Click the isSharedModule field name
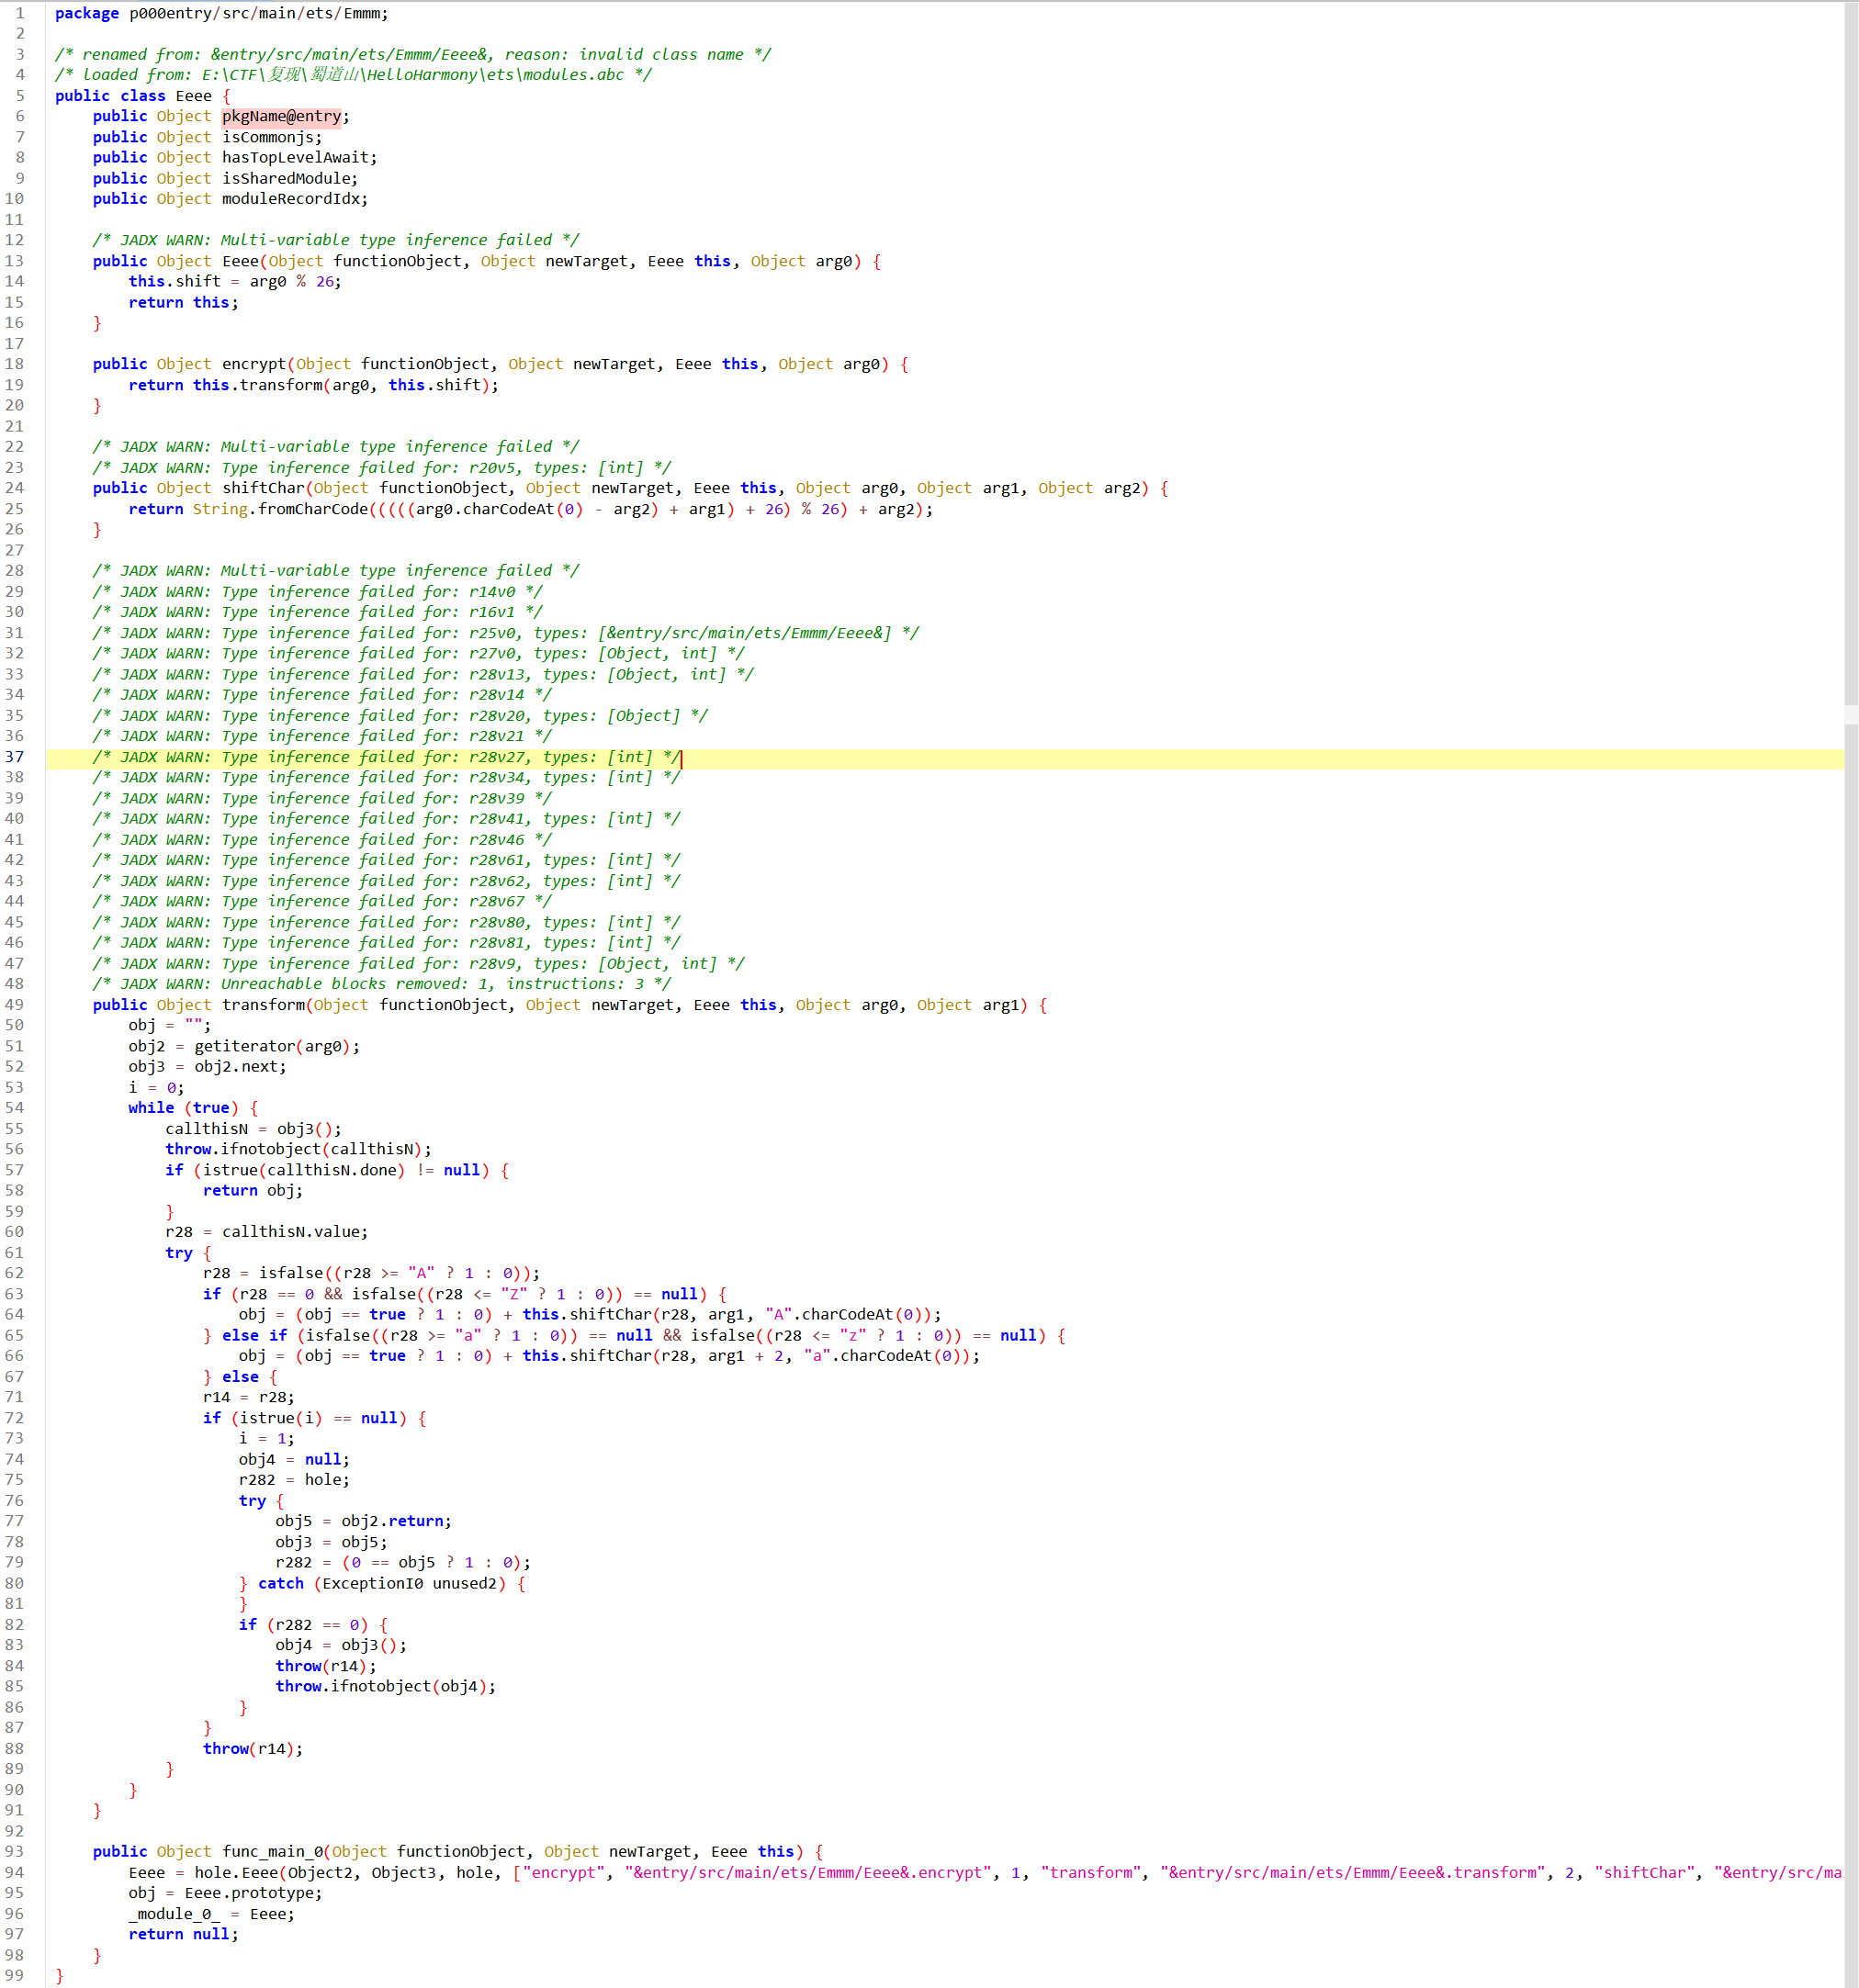Viewport: 1859px width, 1988px height. 286,178
